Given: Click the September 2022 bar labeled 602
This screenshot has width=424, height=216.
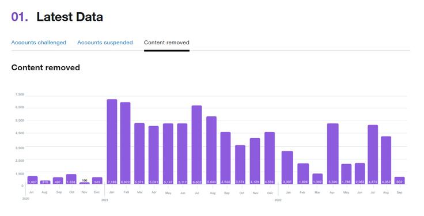Looking at the screenshot, I should tap(400, 181).
